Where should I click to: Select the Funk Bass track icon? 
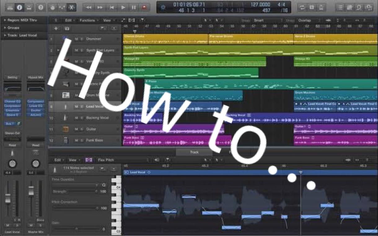click(65, 140)
